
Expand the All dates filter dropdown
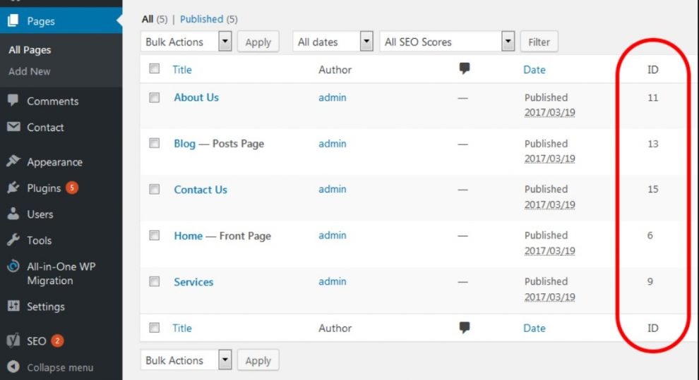(333, 42)
